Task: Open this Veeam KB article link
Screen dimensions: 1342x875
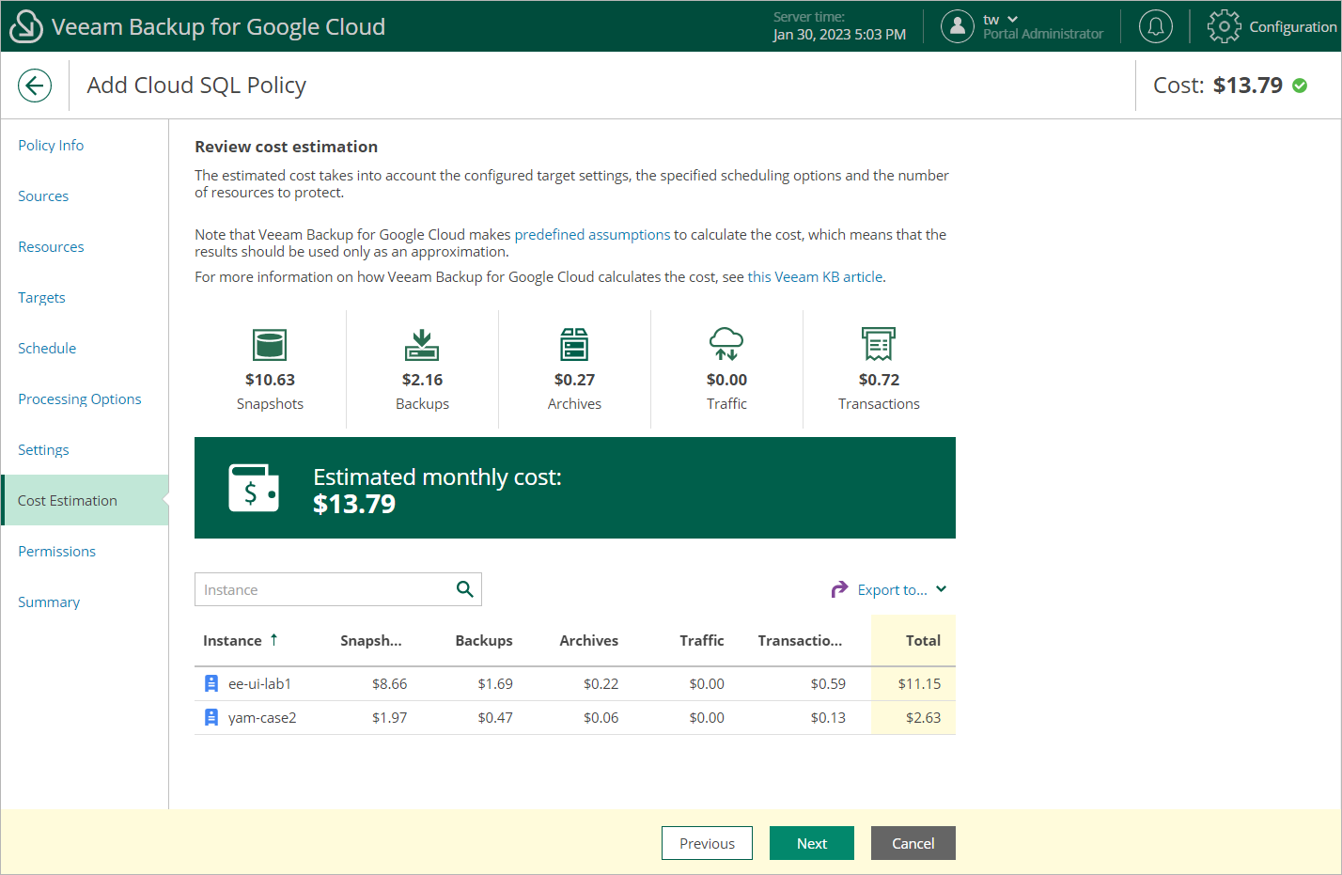Action: coord(815,276)
